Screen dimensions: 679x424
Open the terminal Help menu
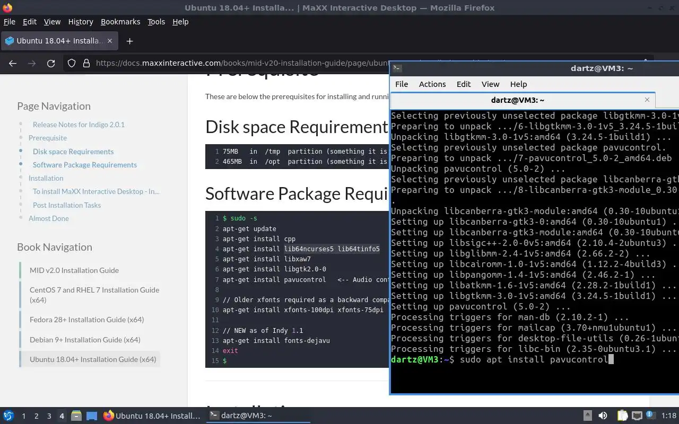point(518,84)
